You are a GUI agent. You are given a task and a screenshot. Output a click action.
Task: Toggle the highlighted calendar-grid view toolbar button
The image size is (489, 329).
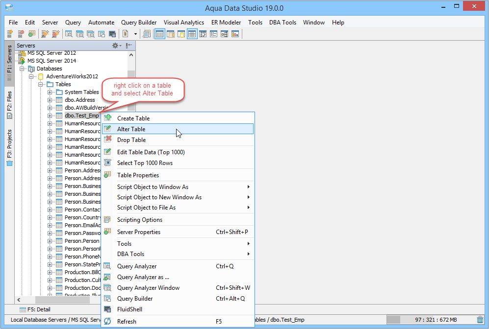pos(160,34)
